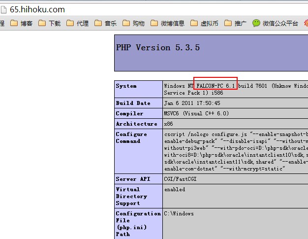This screenshot has height=239, width=308.
Task: Click the cscript /nologo configure.js line
Action: 236,134
